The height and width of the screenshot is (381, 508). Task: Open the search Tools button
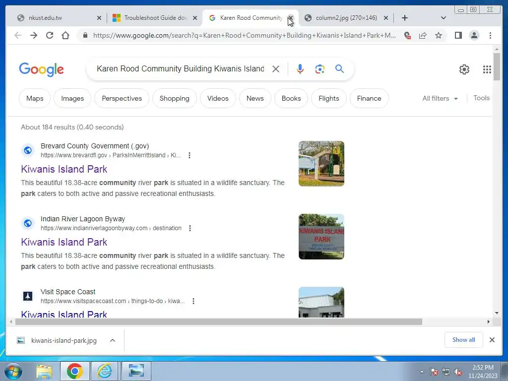click(x=481, y=98)
